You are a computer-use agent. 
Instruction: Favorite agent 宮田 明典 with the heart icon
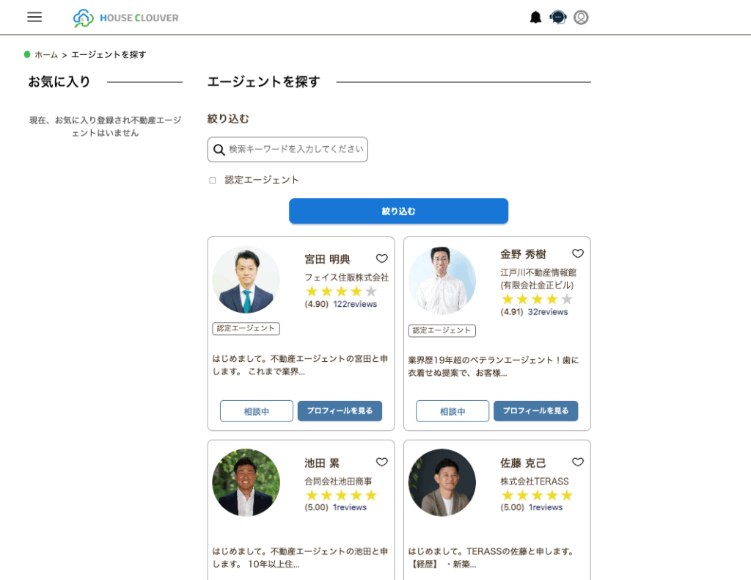(x=381, y=258)
